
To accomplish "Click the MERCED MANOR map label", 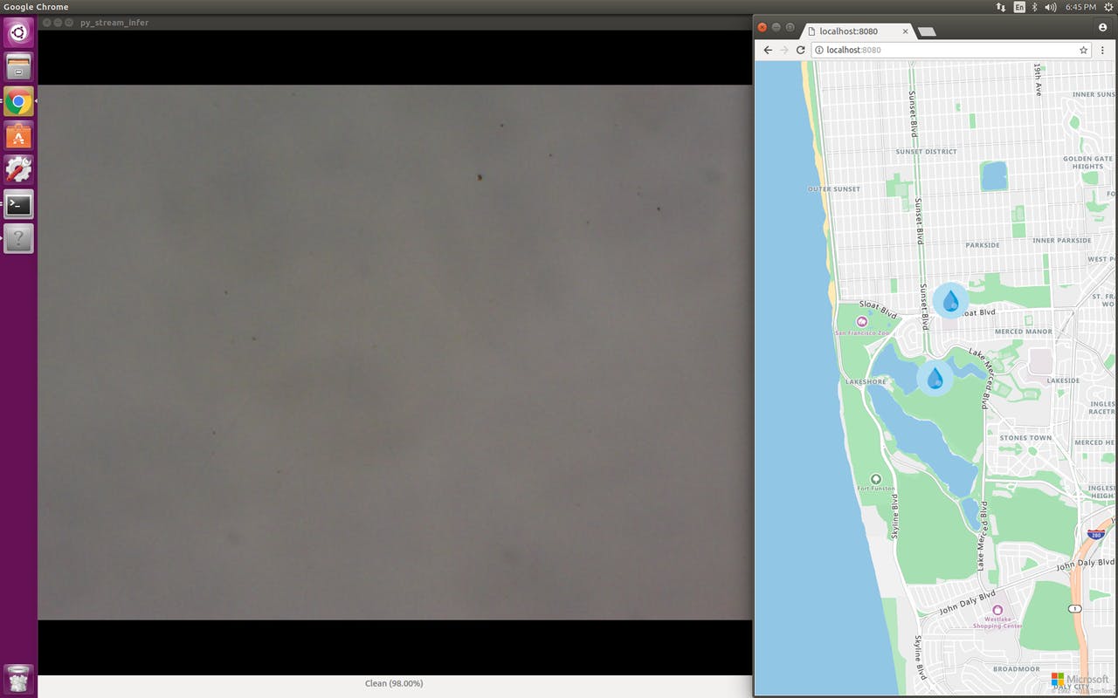I will [x=1024, y=332].
